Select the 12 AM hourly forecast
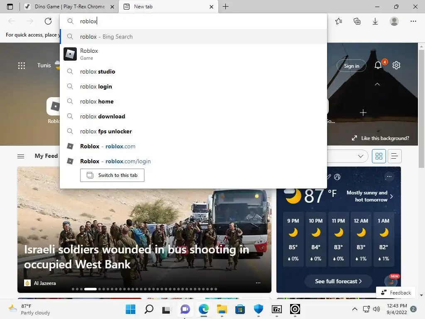The image size is (425, 319). tap(361, 240)
